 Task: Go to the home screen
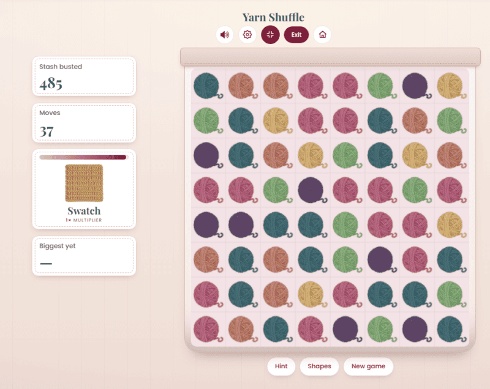[x=322, y=35]
